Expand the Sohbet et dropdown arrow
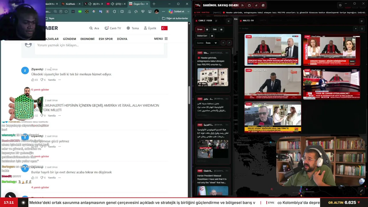This screenshot has width=368, height=207. coord(188,11)
